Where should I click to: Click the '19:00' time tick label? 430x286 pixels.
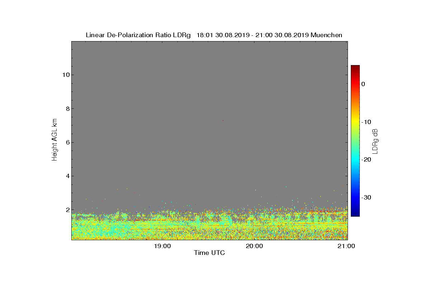163,246
